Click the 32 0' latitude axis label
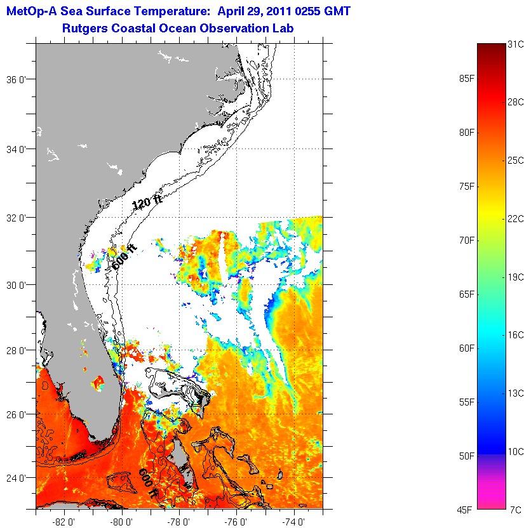 coord(16,218)
